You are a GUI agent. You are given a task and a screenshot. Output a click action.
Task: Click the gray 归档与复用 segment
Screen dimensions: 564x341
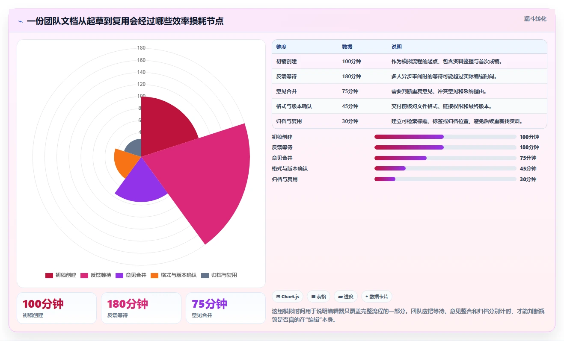134,147
